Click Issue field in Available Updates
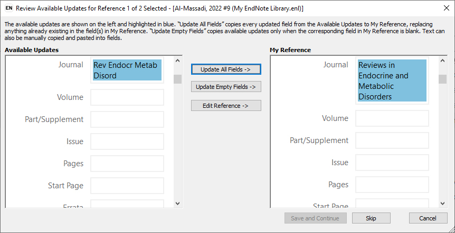The height and width of the screenshot is (233, 455). click(x=127, y=141)
